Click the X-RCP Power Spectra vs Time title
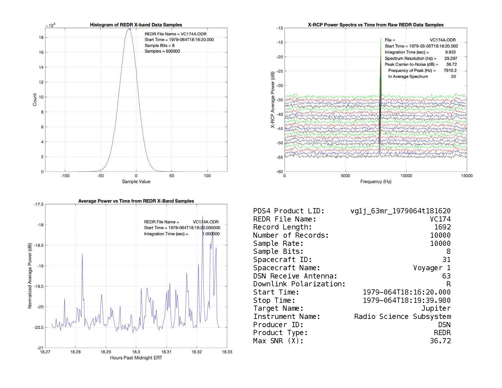The height and width of the screenshot is (388, 502). [375, 25]
